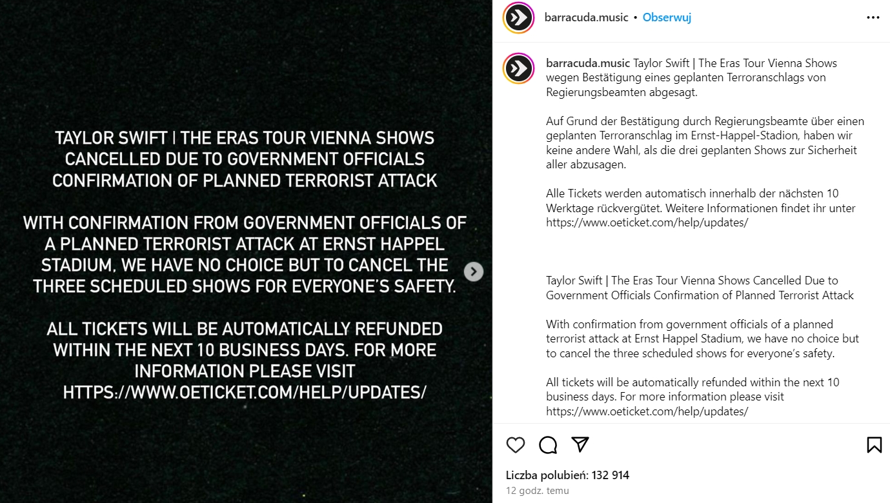Share the post using the paper plane icon
The height and width of the screenshot is (503, 890).
click(580, 445)
